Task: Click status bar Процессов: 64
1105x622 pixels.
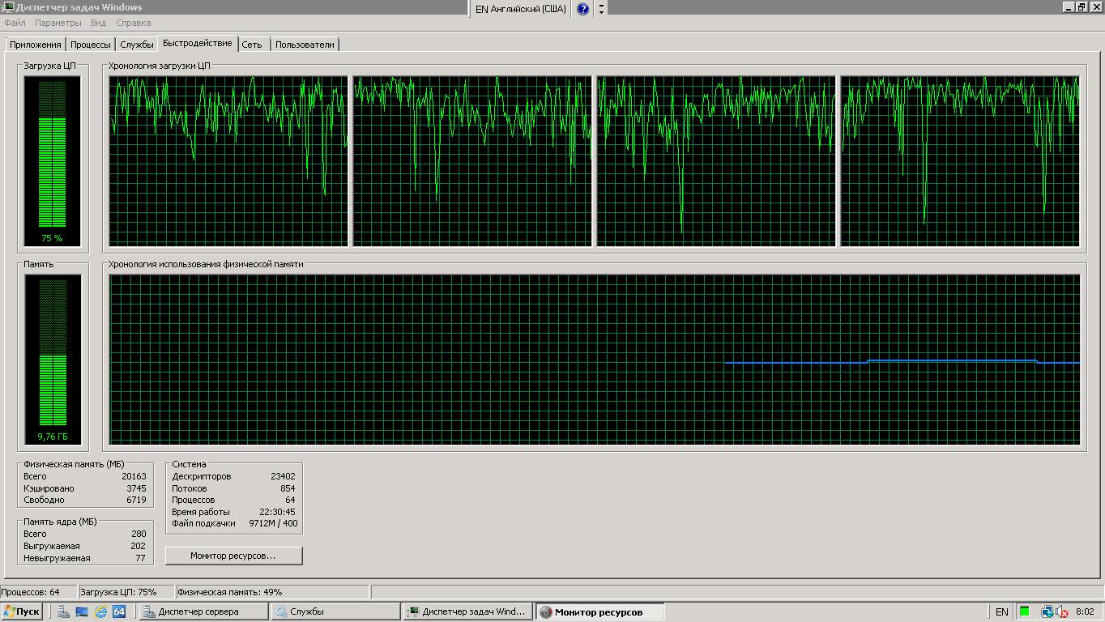Action: pos(38,592)
